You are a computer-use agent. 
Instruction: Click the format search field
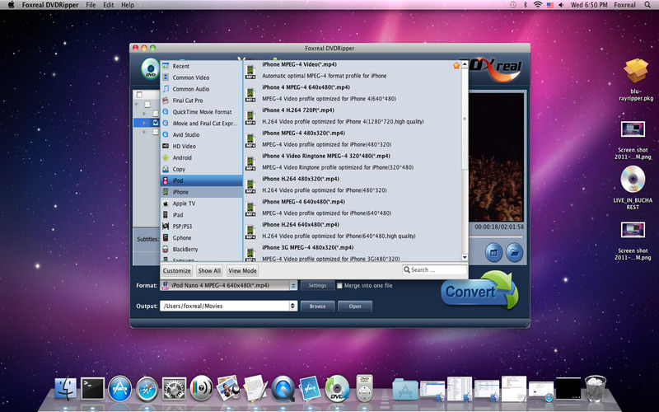coord(435,270)
